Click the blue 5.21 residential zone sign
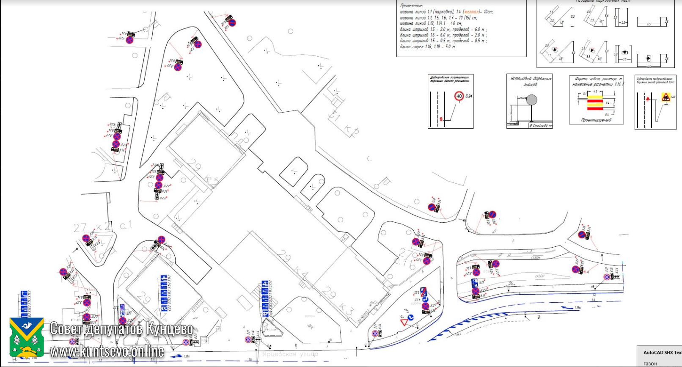 click(x=475, y=282)
